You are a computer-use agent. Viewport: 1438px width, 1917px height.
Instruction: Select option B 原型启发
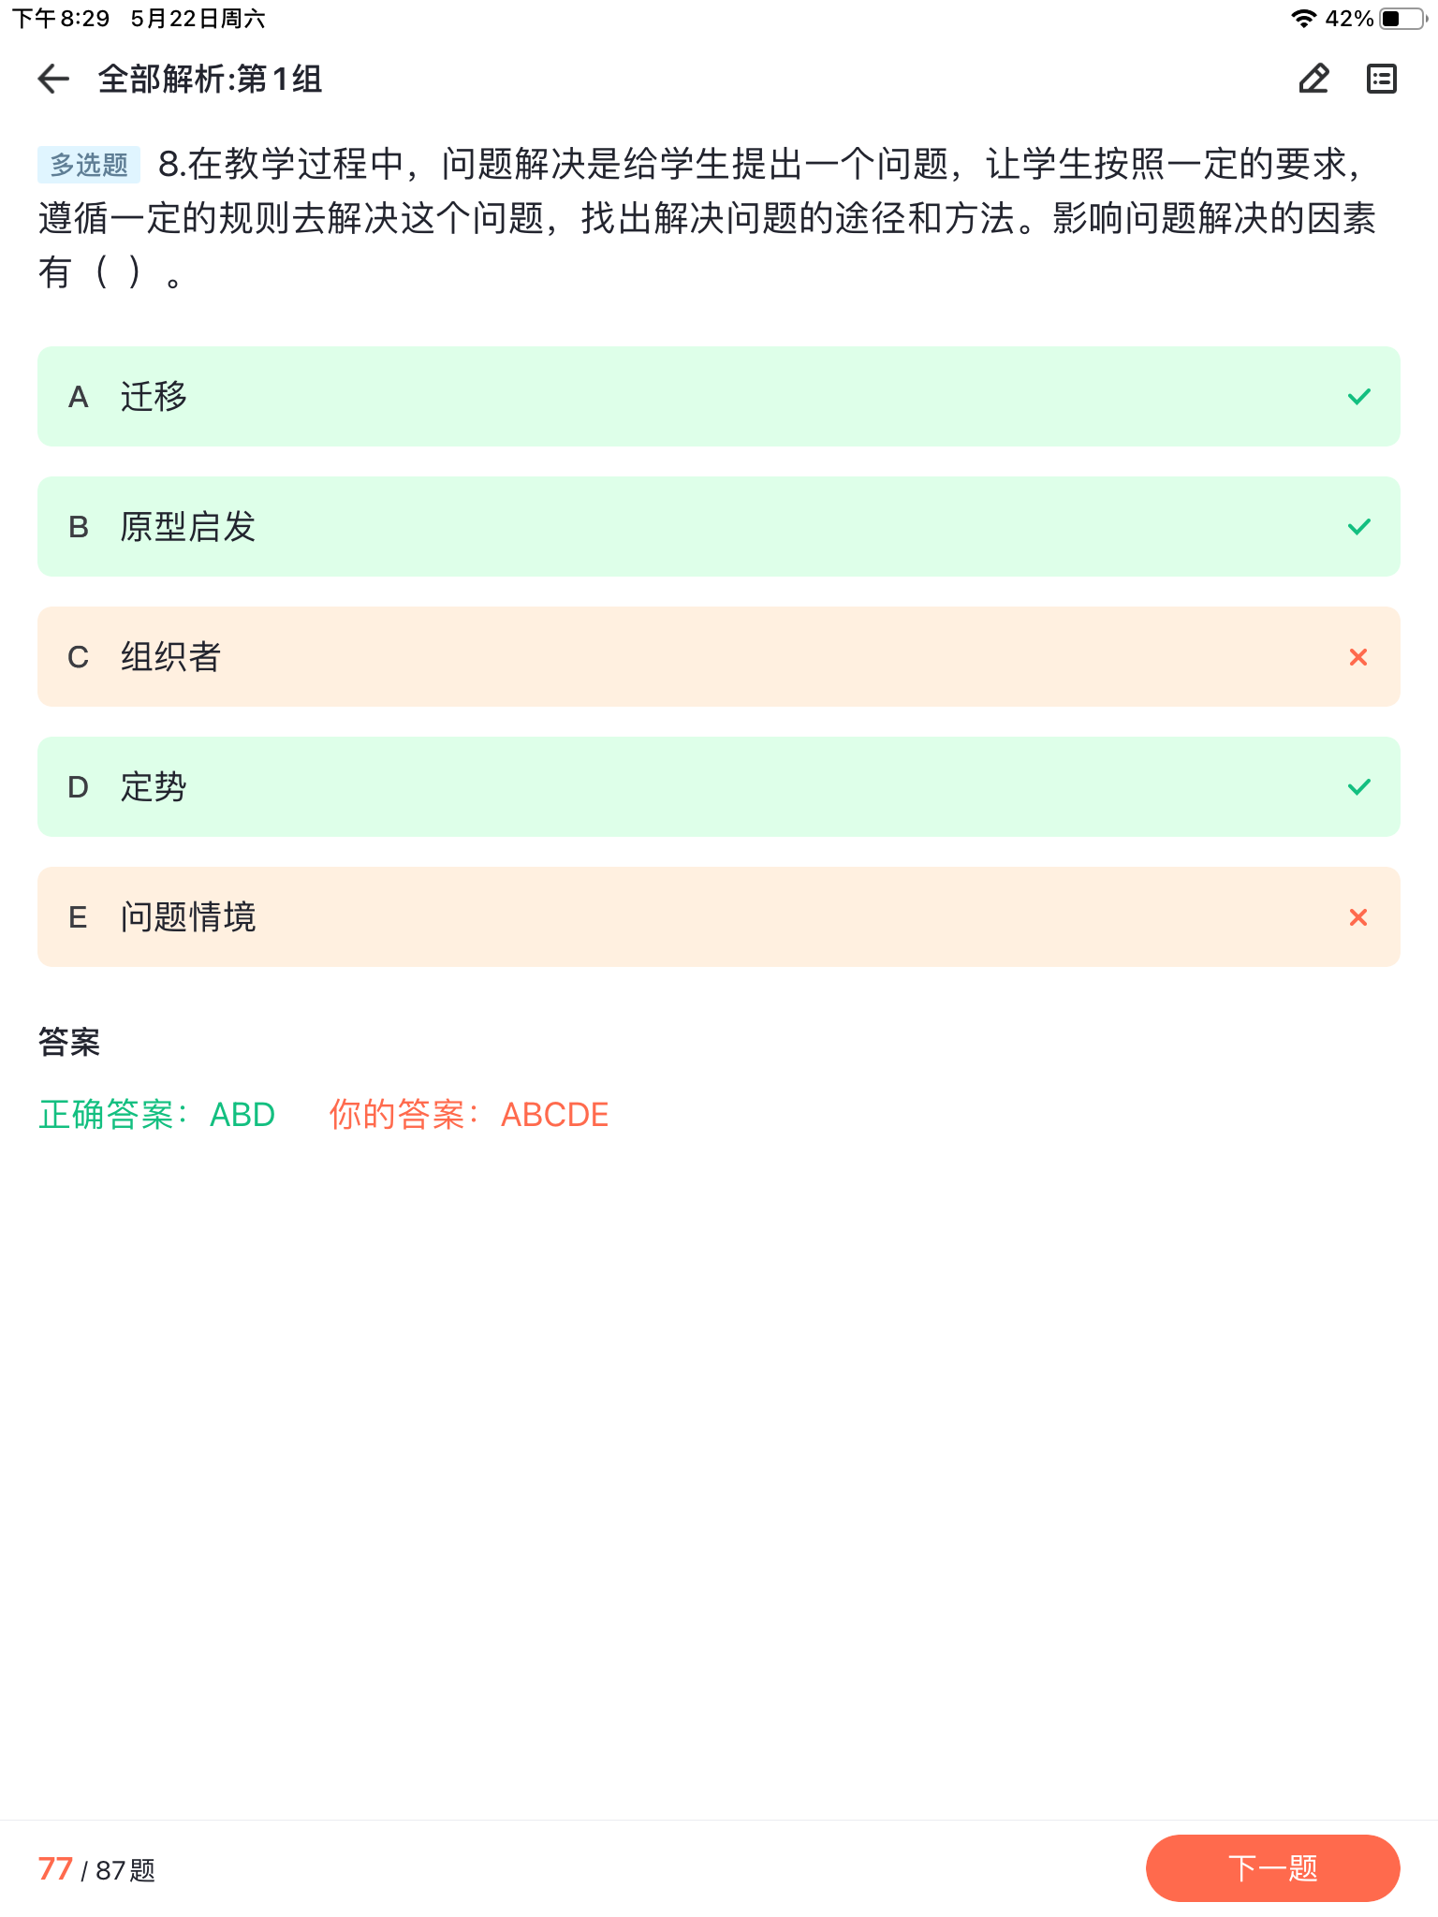[x=719, y=527]
